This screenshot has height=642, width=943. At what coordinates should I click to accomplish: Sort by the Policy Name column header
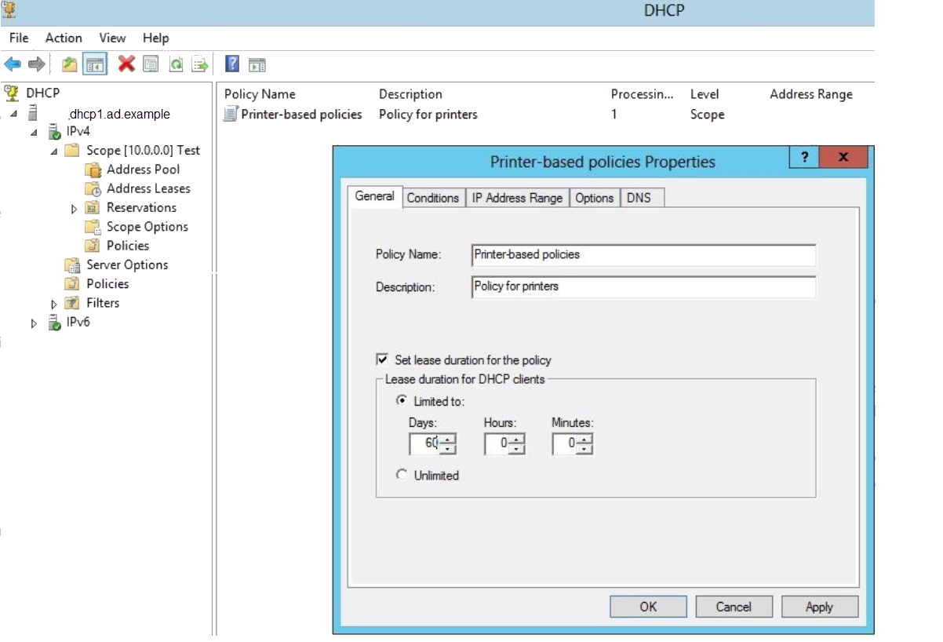[x=260, y=94]
